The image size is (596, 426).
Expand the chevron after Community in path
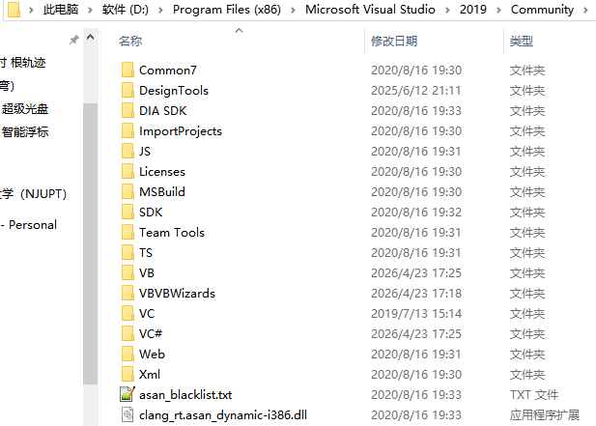(x=585, y=10)
